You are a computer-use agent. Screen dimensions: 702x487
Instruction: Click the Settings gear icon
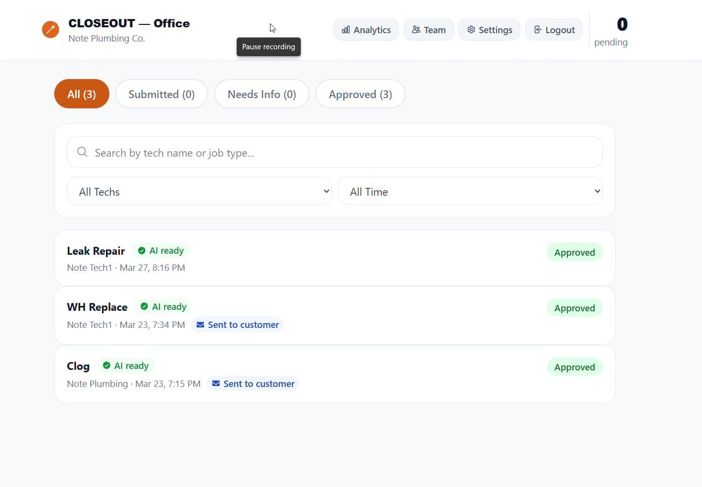click(x=472, y=30)
